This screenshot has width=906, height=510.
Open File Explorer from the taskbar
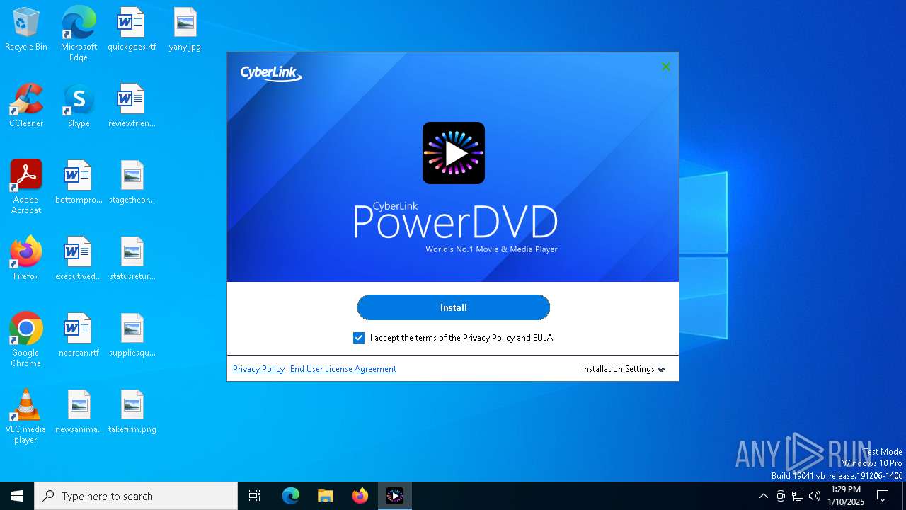tap(325, 496)
